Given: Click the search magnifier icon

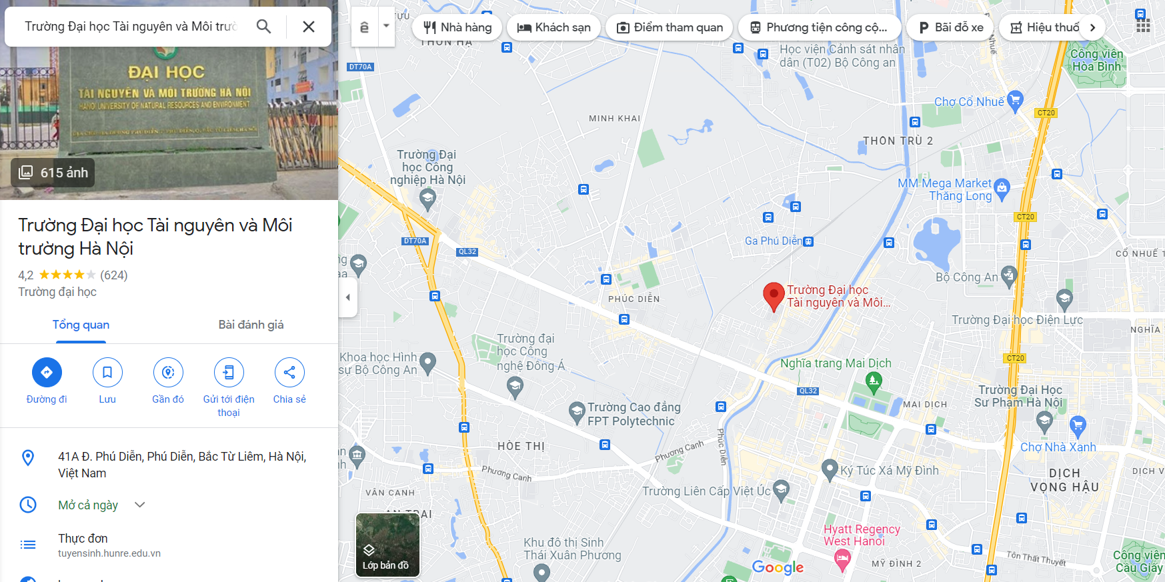Looking at the screenshot, I should click(x=263, y=27).
